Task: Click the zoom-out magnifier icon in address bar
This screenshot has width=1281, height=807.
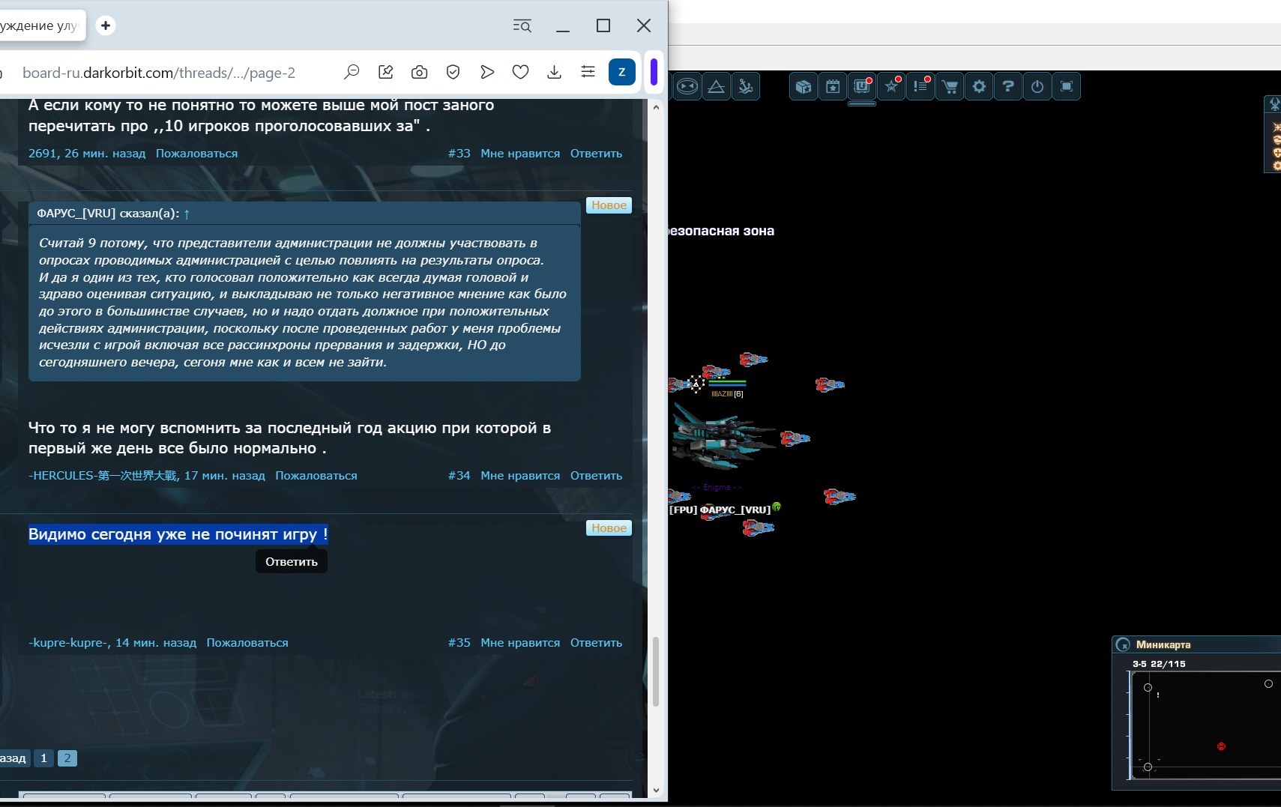Action: coord(352,72)
